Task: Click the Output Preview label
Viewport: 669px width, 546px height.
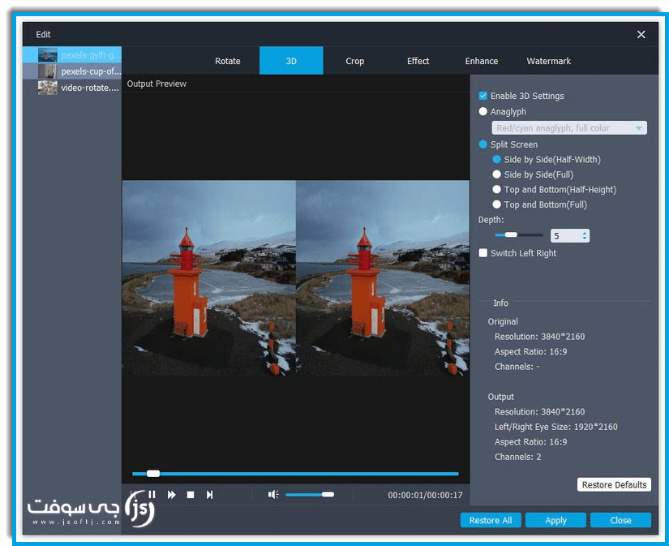Action: coord(157,84)
